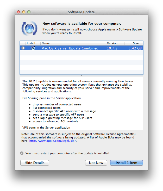Select the Mac OS X Server Update Combined row
163x191 pixels.
point(81,48)
